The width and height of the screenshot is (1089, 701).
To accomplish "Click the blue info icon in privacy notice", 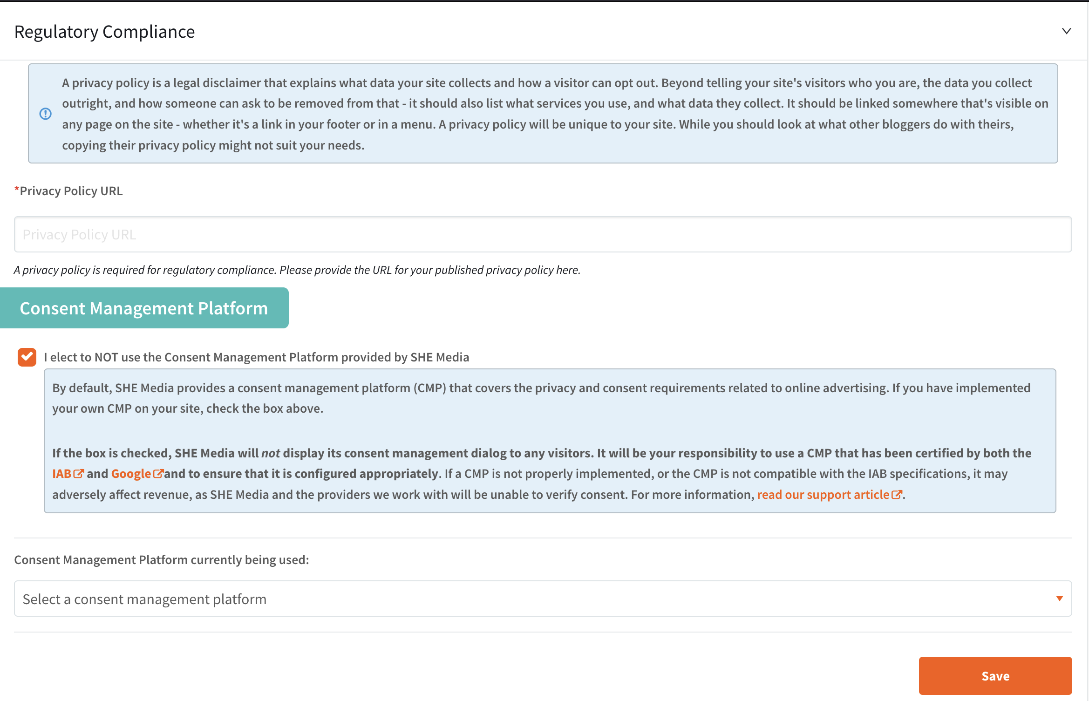I will (x=45, y=114).
